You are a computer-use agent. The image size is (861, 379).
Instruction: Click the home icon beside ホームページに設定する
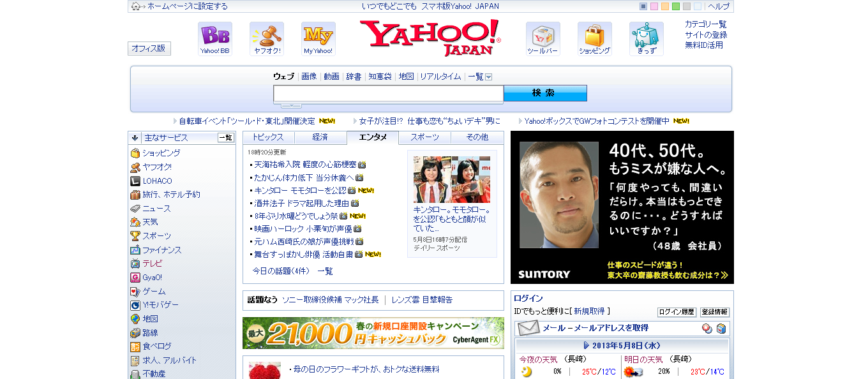136,6
